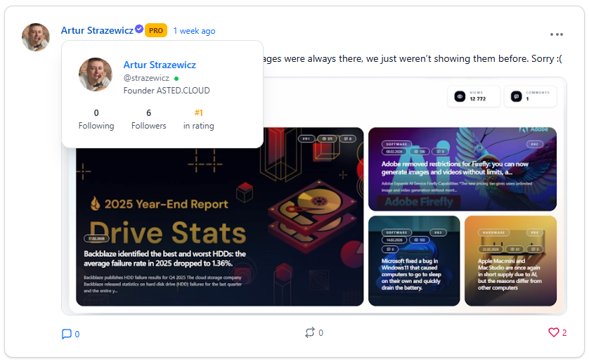Click the #1 in rating stat
Image resolution: width=589 pixels, height=364 pixels.
click(199, 119)
